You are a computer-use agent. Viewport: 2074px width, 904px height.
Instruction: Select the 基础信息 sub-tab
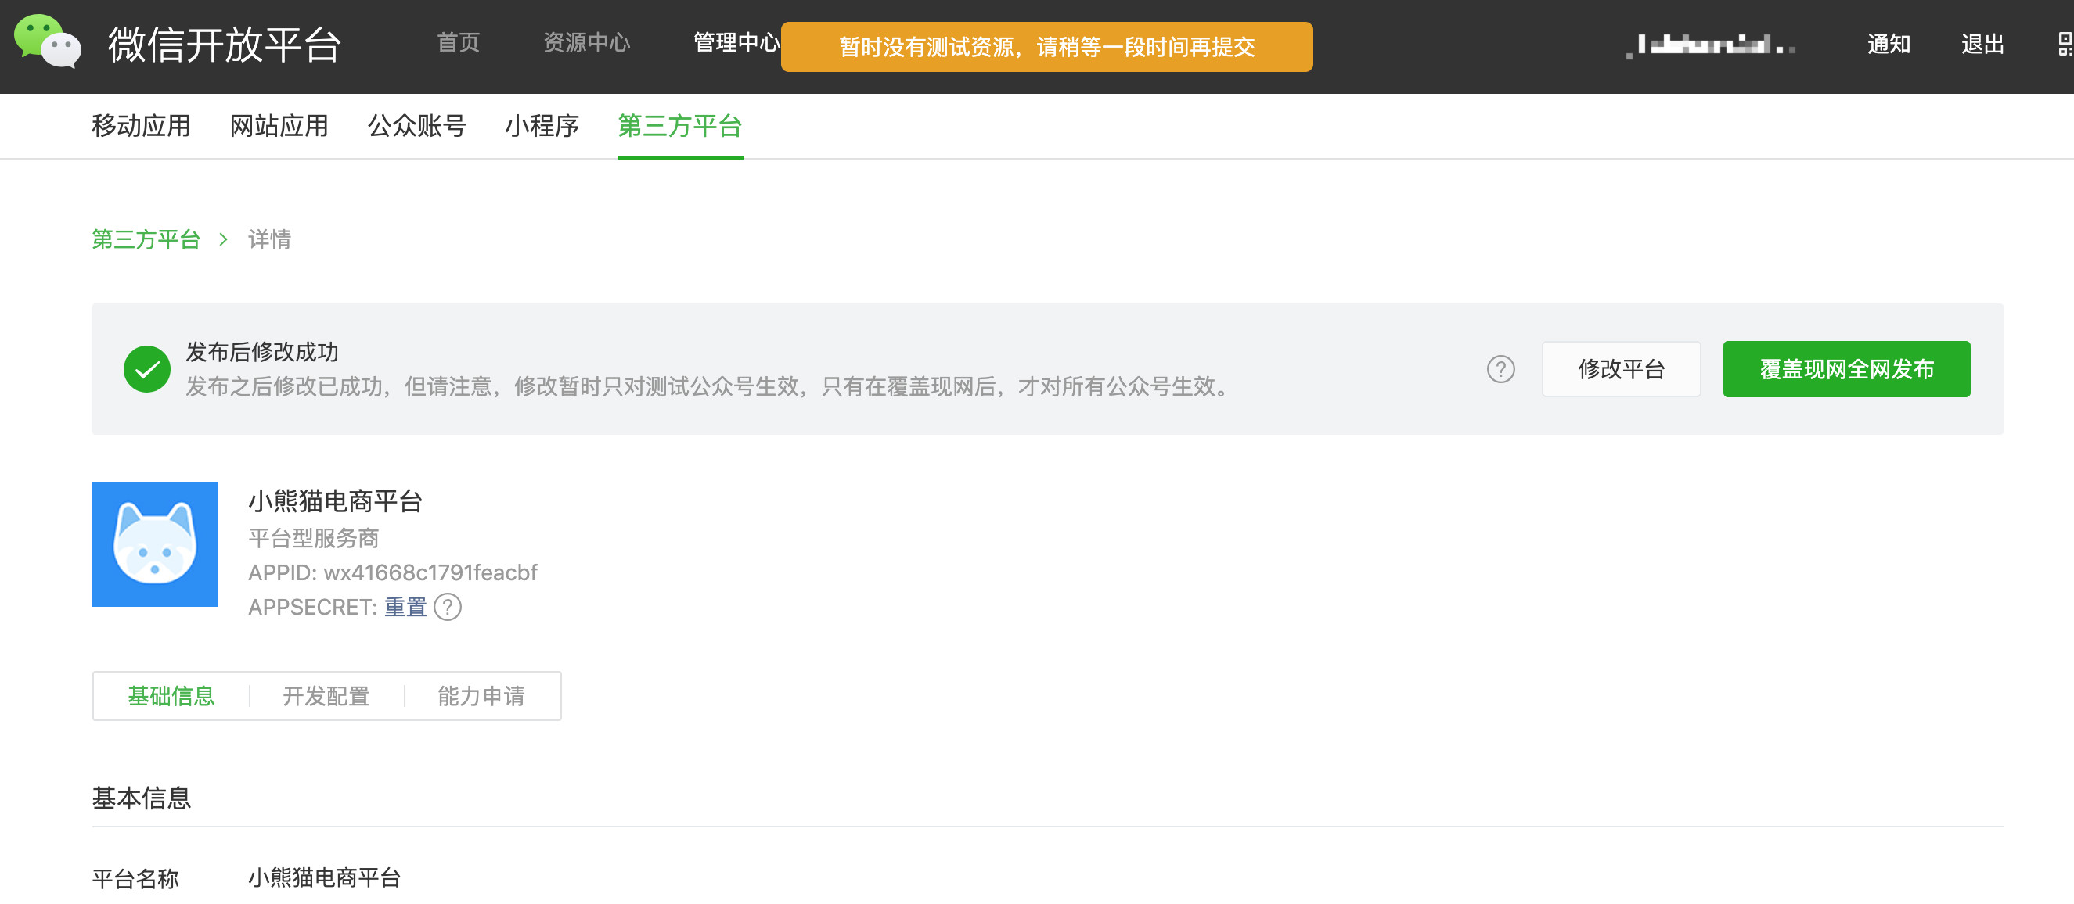tap(171, 697)
